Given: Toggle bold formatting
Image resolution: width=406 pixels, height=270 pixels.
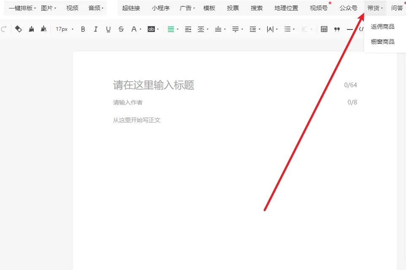Looking at the screenshot, I should pos(83,29).
